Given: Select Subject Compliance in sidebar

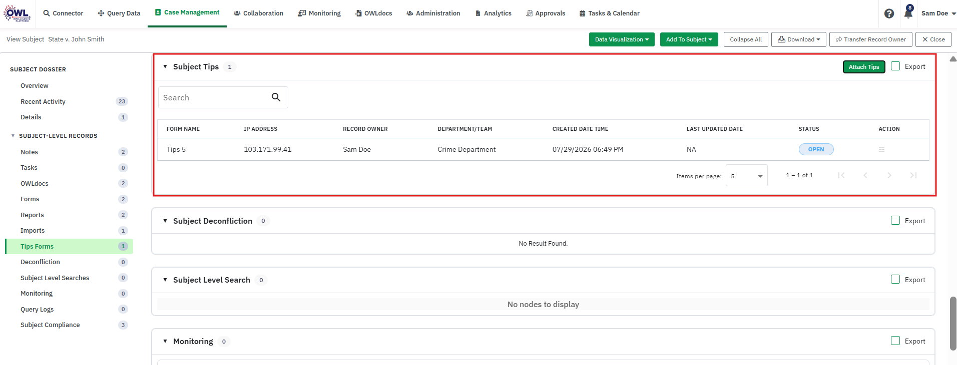Looking at the screenshot, I should pyautogui.click(x=50, y=325).
